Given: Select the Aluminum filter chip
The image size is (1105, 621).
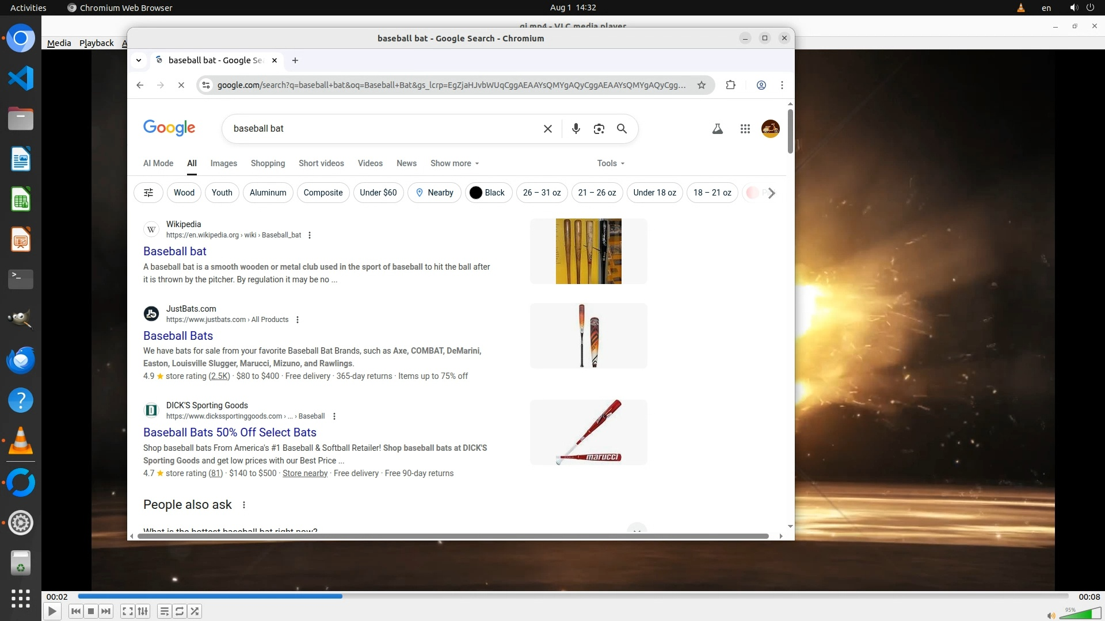Looking at the screenshot, I should tap(268, 193).
